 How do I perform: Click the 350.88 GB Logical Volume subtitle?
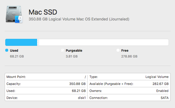click(x=79, y=19)
